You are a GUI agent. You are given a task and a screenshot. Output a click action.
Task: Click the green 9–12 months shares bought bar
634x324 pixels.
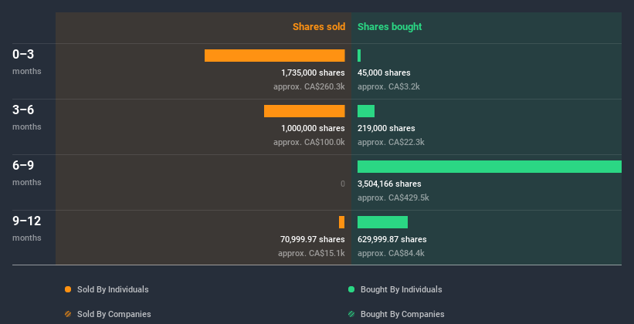coord(382,222)
